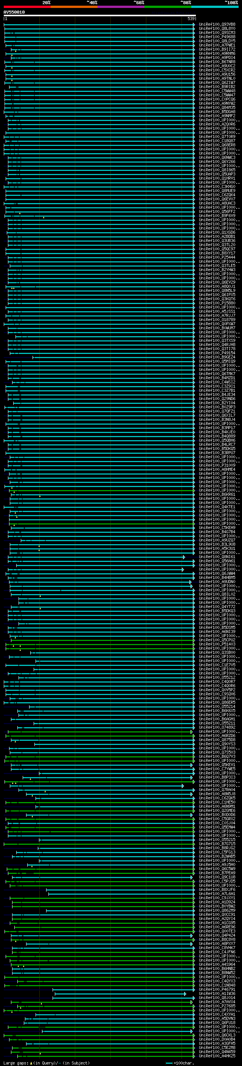Select hit label UniRef100_B5DSM5
Screen dimensions: 242x1066
pos(217,628)
